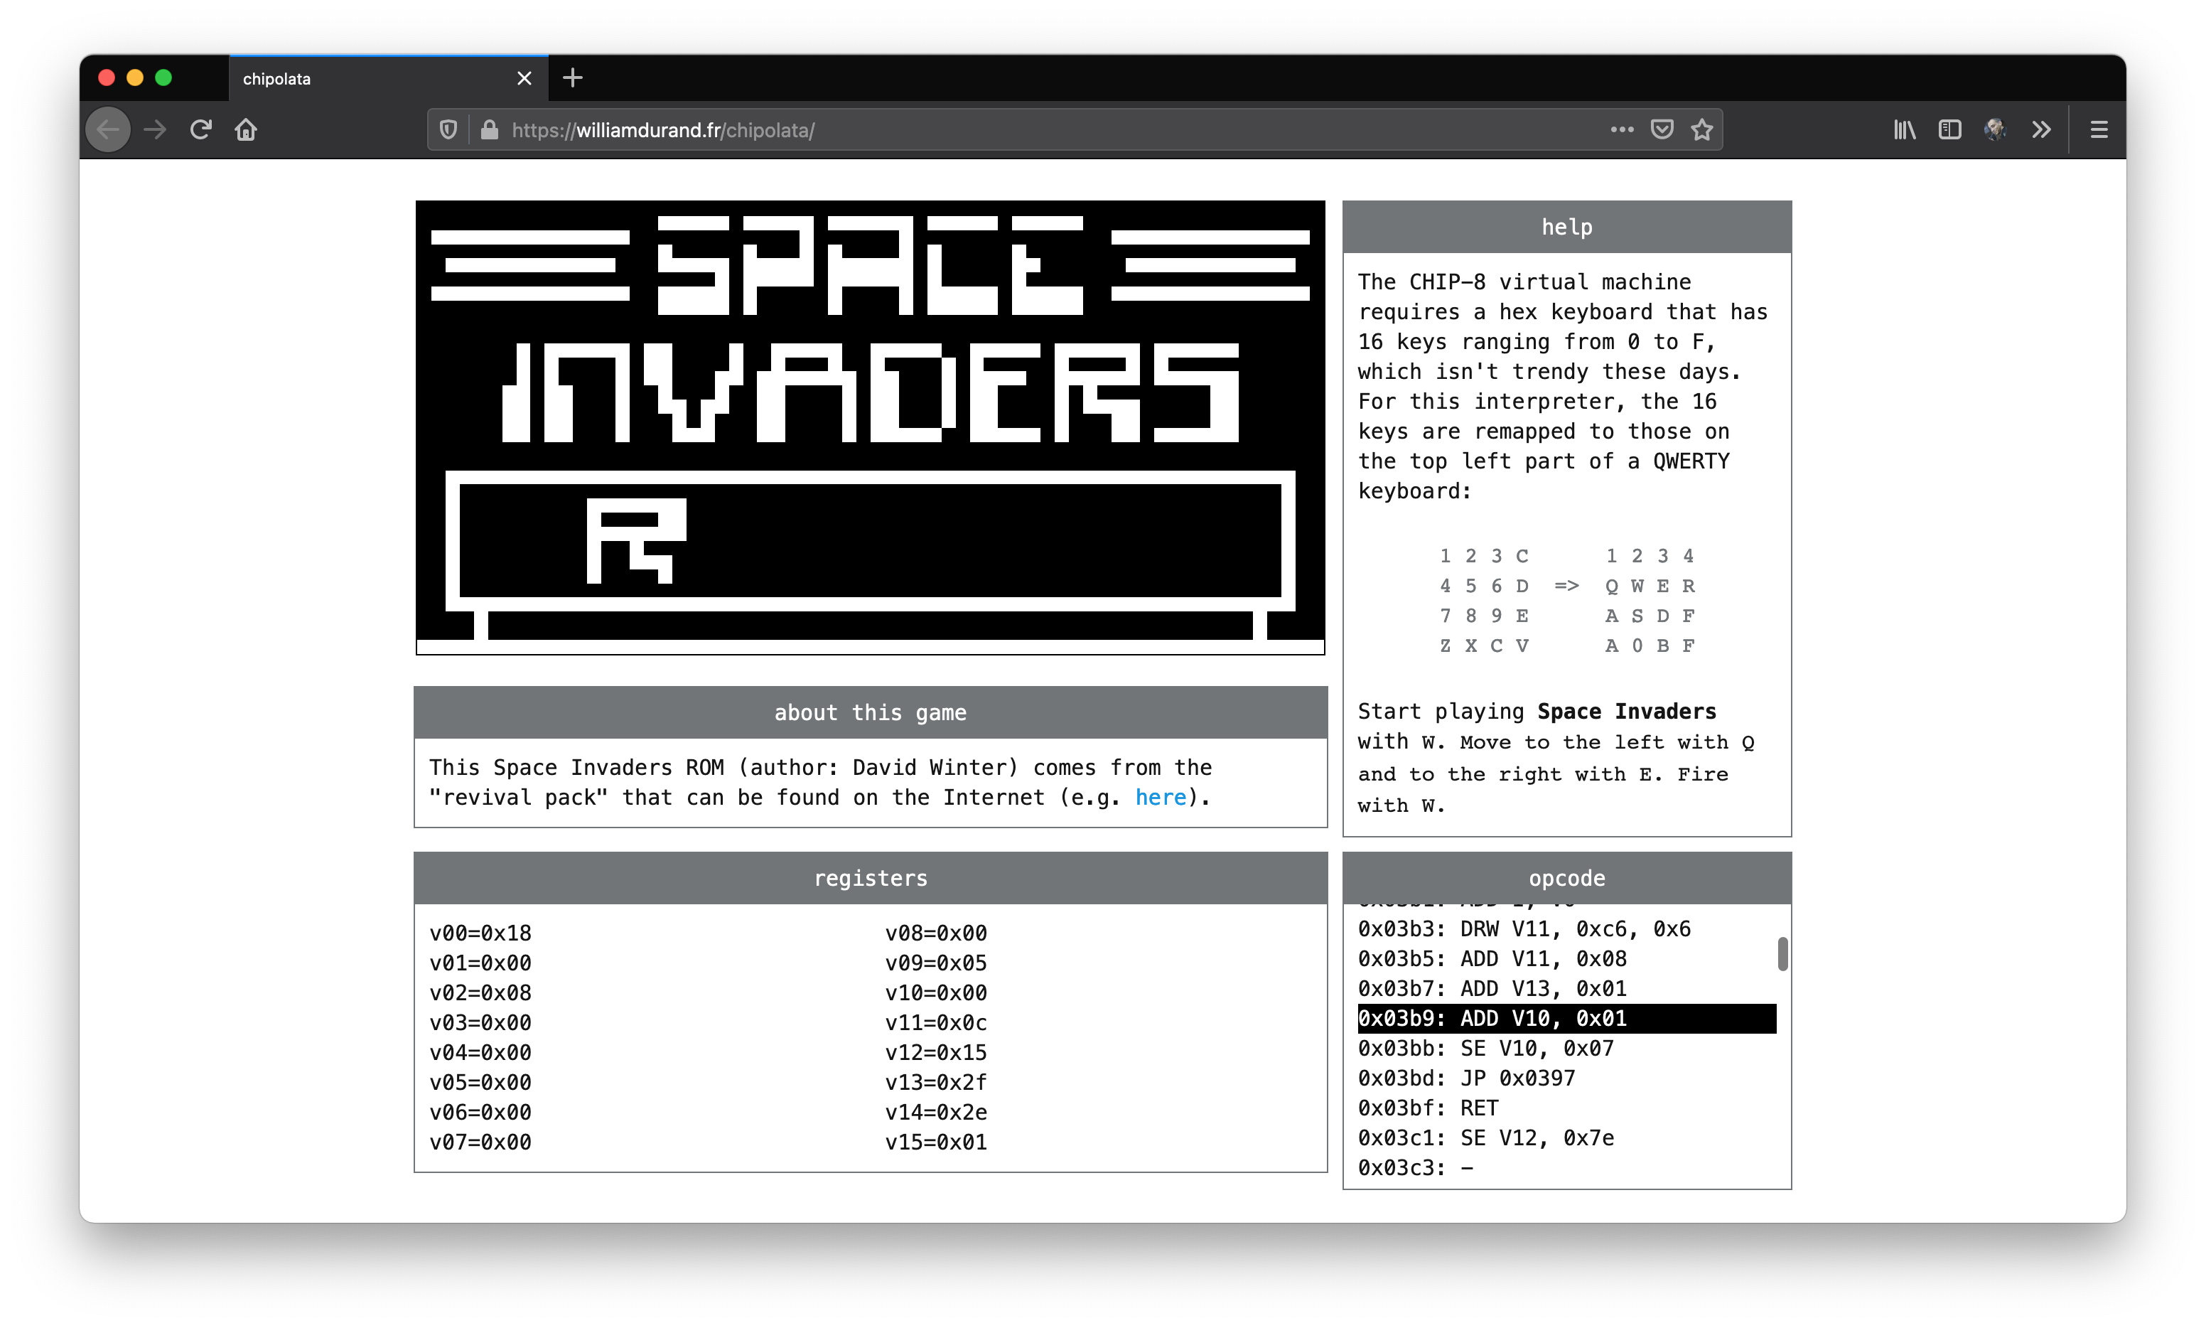Viewport: 2206px width, 1328px height.
Task: Open the tracking protection shield icon
Action: (x=448, y=130)
